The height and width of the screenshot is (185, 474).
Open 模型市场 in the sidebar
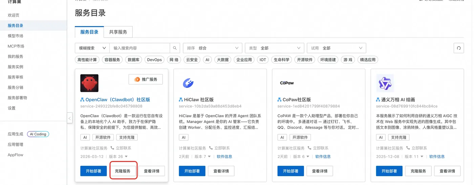[16, 36]
